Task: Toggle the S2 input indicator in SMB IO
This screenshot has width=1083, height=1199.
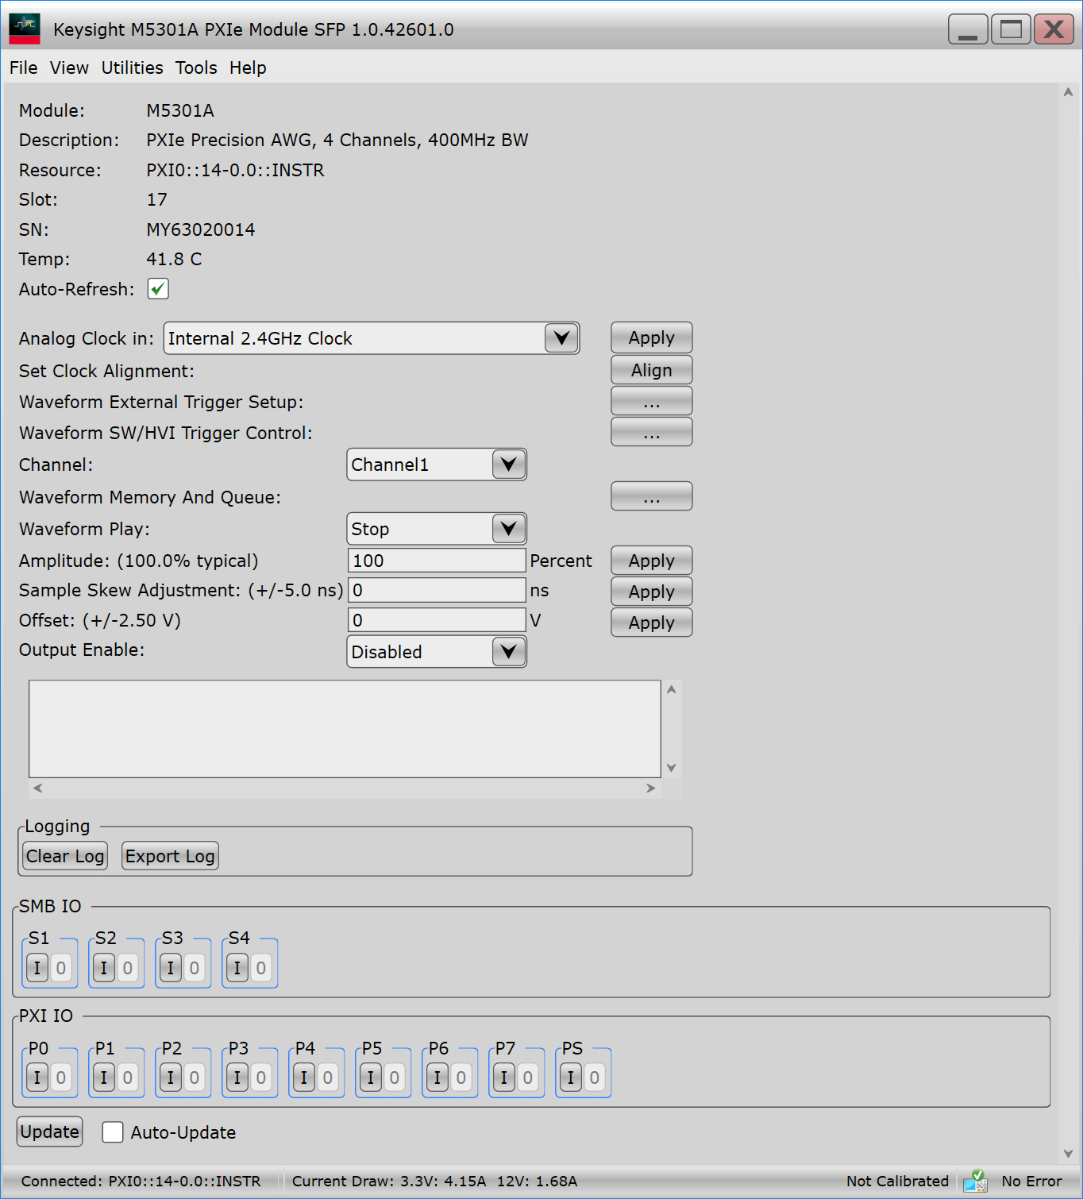Action: point(104,968)
